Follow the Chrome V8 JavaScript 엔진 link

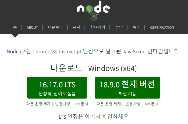pyautogui.click(x=63, y=51)
